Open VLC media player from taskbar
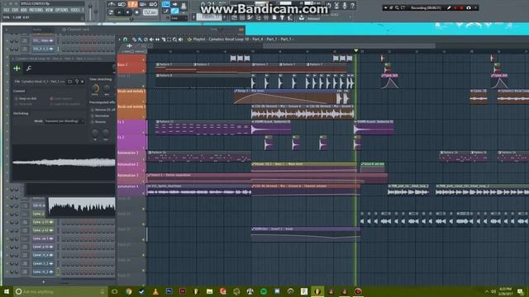Screen dimensions: 529x297 [155, 291]
